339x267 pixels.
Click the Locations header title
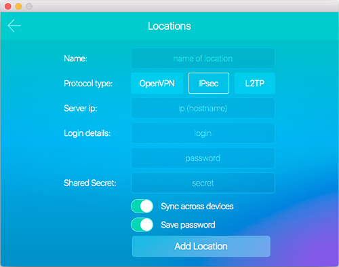pyautogui.click(x=169, y=26)
